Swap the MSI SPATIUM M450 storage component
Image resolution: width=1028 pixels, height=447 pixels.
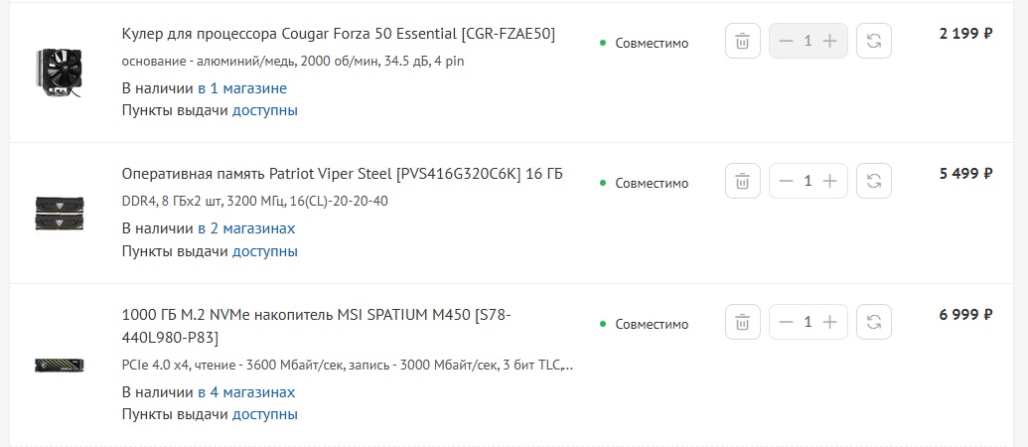(x=874, y=322)
